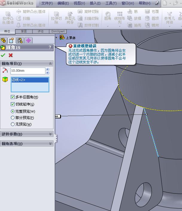Expand the 逆转参数(B) section
Screen dimensions: 182x211
[51, 134]
